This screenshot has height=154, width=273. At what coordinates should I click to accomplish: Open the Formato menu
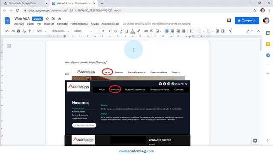tap(62, 24)
